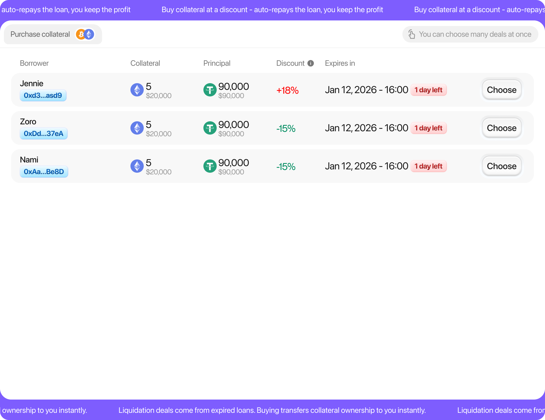Click Jennie's principal amount 90,000

pyautogui.click(x=234, y=86)
